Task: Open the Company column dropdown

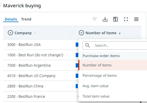Action: (x=10, y=33)
